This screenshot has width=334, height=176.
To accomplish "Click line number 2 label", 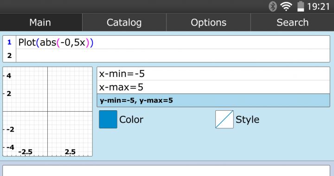I will 9,56.
